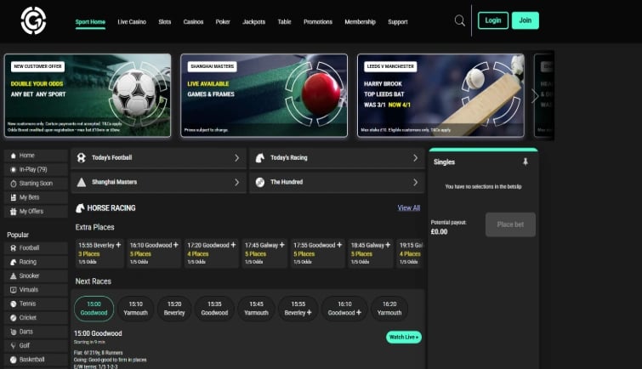Click the Home house icon in sidebar
The height and width of the screenshot is (369, 642).
tap(13, 156)
